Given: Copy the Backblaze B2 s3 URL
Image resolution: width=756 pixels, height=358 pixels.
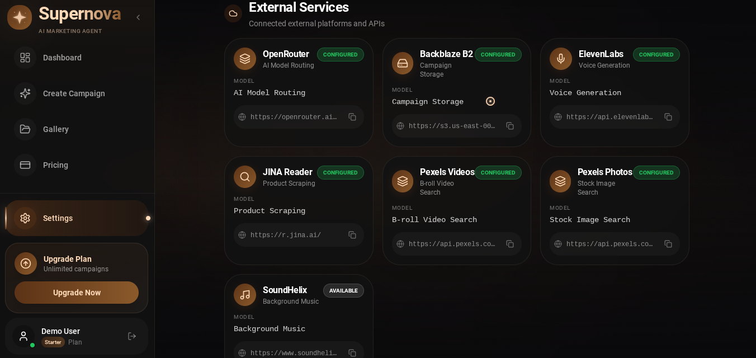Looking at the screenshot, I should (510, 126).
